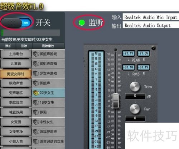Screen dimensions: 179x149
Task: Click the book icon beside 萝莉
Action: [36, 112]
